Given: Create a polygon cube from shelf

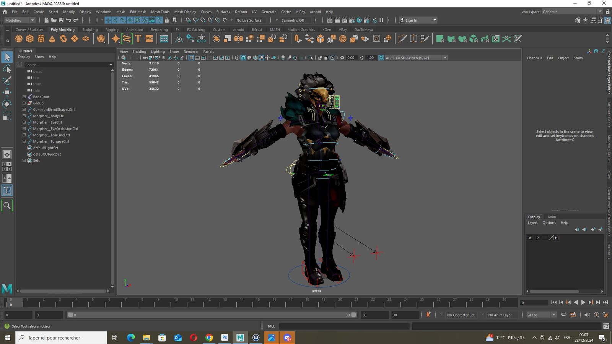Looking at the screenshot, I should tap(30, 39).
